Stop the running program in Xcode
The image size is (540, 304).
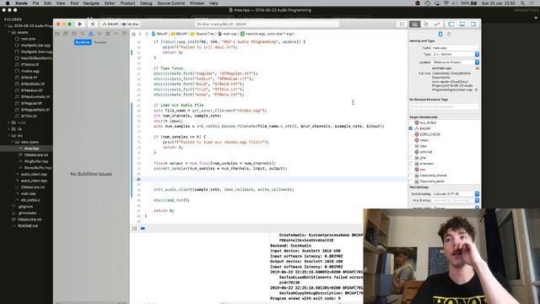(92, 24)
